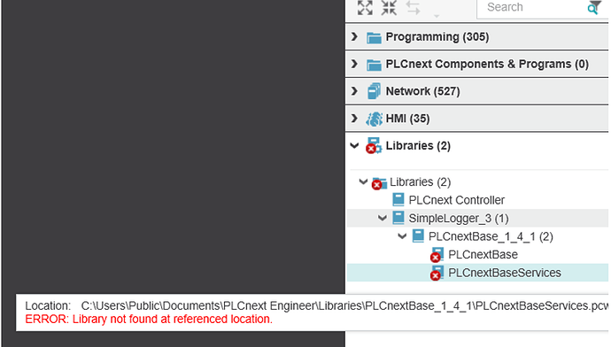Collapse the Libraries (2) section header
The width and height of the screenshot is (611, 347).
pyautogui.click(x=354, y=146)
